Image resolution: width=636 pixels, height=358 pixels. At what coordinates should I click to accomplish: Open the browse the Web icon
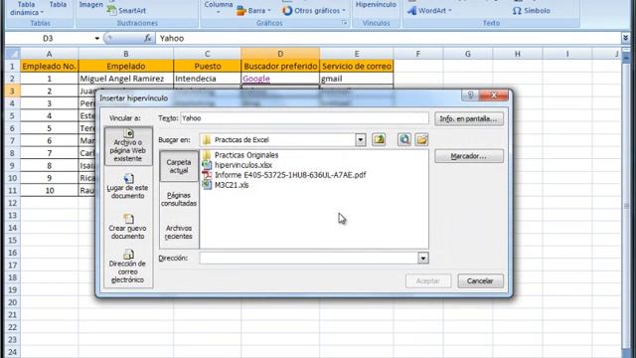[x=404, y=139]
